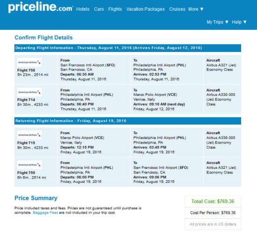Click American Airlines logo for Flight 714

[x=29, y=92]
